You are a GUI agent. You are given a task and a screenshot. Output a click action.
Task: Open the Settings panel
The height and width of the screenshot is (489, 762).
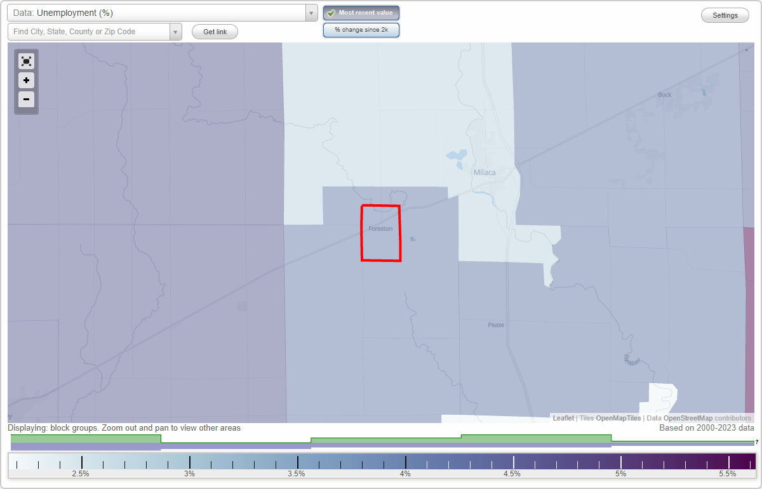(x=725, y=15)
